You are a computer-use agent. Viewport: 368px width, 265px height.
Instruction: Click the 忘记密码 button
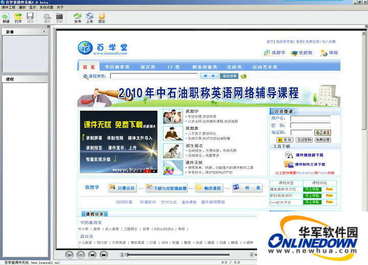pyautogui.click(x=304, y=140)
